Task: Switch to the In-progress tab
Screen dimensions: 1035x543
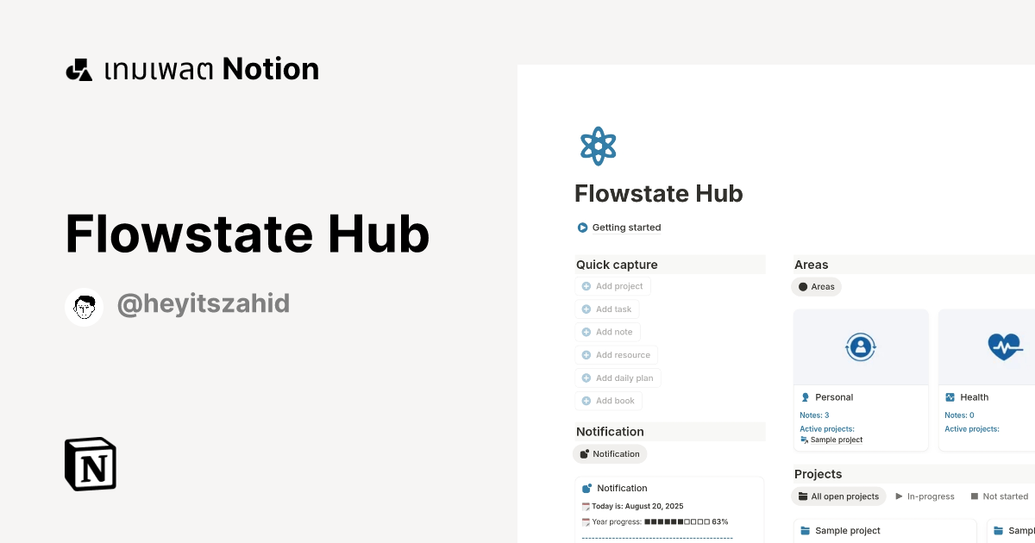Action: [925, 496]
